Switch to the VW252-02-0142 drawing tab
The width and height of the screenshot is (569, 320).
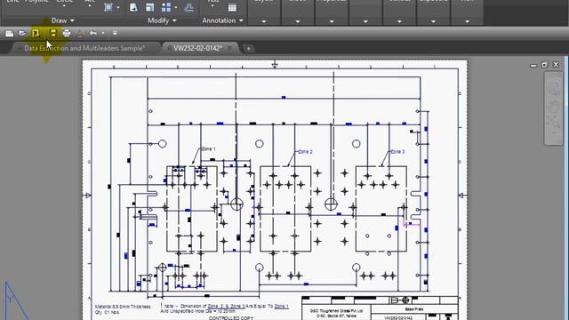click(x=197, y=48)
